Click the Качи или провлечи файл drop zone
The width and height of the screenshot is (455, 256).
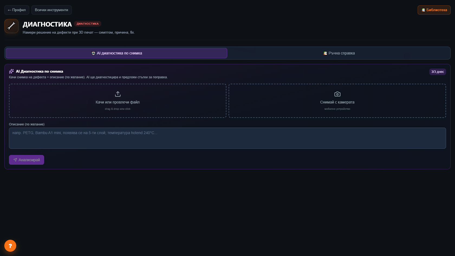coord(118,101)
